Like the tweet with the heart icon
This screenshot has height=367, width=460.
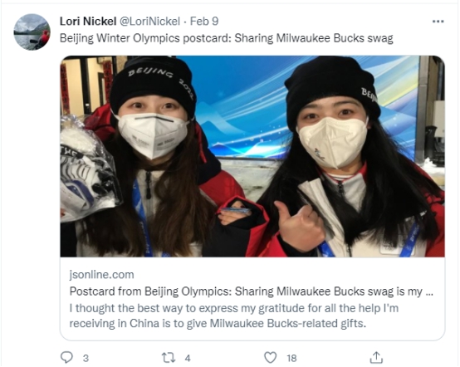click(270, 358)
